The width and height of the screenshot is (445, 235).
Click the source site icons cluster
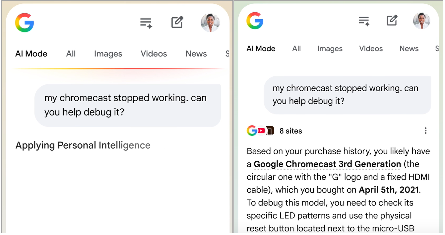(x=261, y=131)
